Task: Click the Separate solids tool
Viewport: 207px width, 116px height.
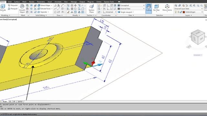Action: pos(42,12)
